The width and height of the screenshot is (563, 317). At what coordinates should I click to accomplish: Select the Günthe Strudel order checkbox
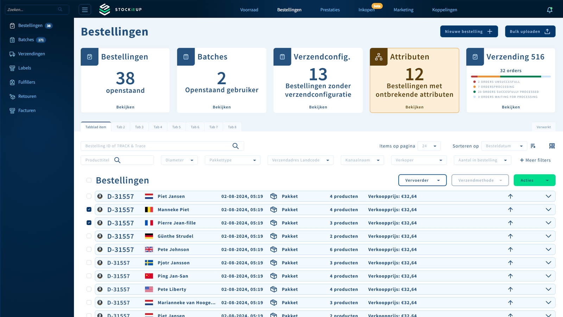pos(89,236)
